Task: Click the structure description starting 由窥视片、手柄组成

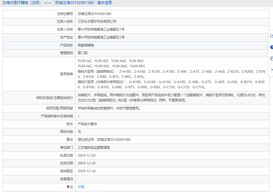Action: pos(171,98)
